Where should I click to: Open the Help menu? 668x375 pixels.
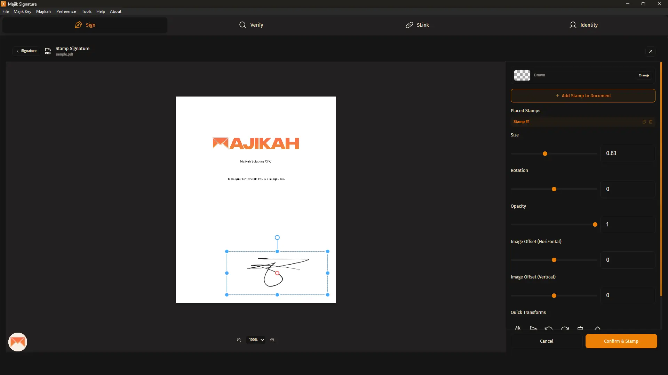[101, 11]
